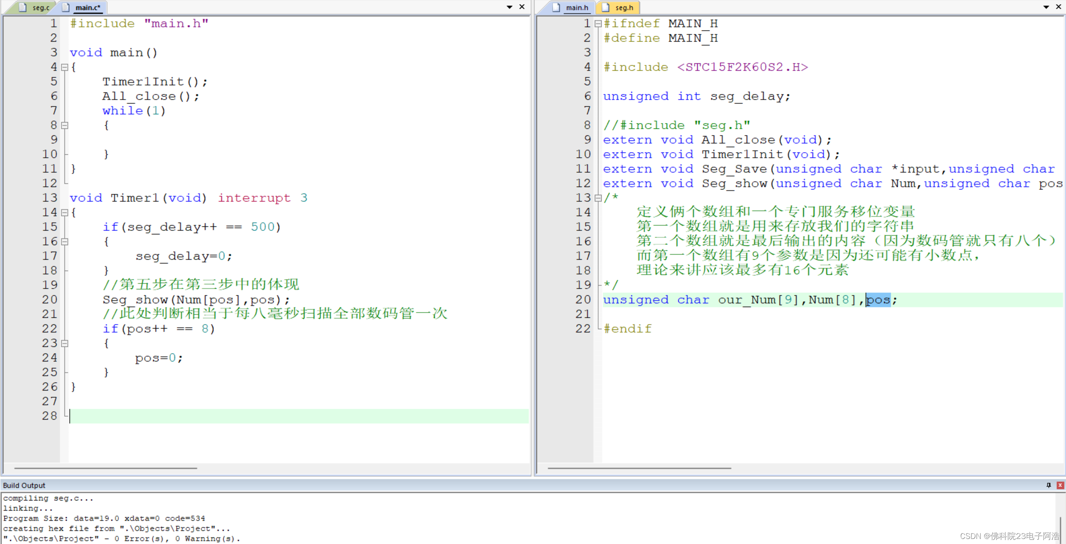Click 'void main()' on line 3
Image resolution: width=1066 pixels, height=544 pixels.
pyautogui.click(x=113, y=52)
